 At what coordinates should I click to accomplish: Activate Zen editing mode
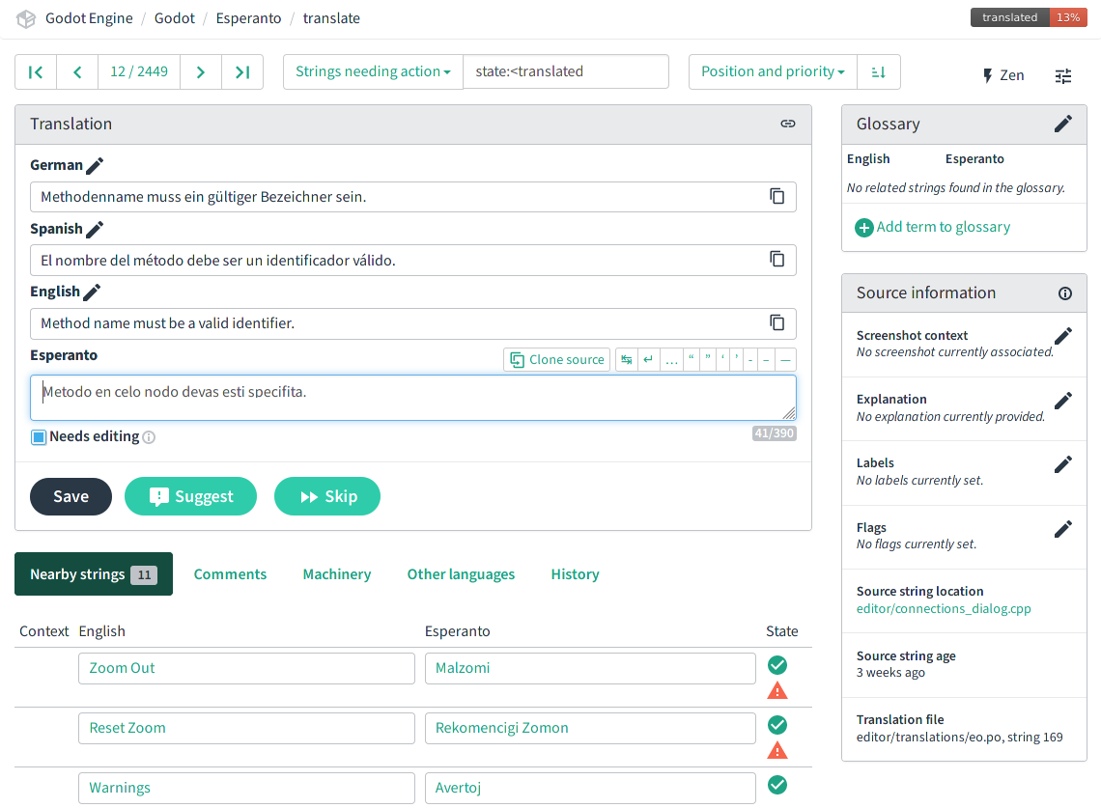pyautogui.click(x=1002, y=74)
